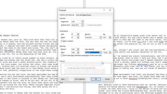
Task: Click the underlined 'Fulsom's' in document
Action: point(133,79)
